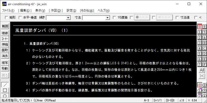This screenshot has width=207, height=103.
Task: Open the 編集(E) menu
Action: pos(25,11)
